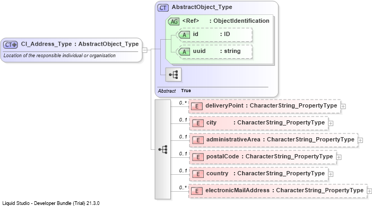
Task: Click the CT+ icon of CI_Address_Type
Action: point(11,44)
